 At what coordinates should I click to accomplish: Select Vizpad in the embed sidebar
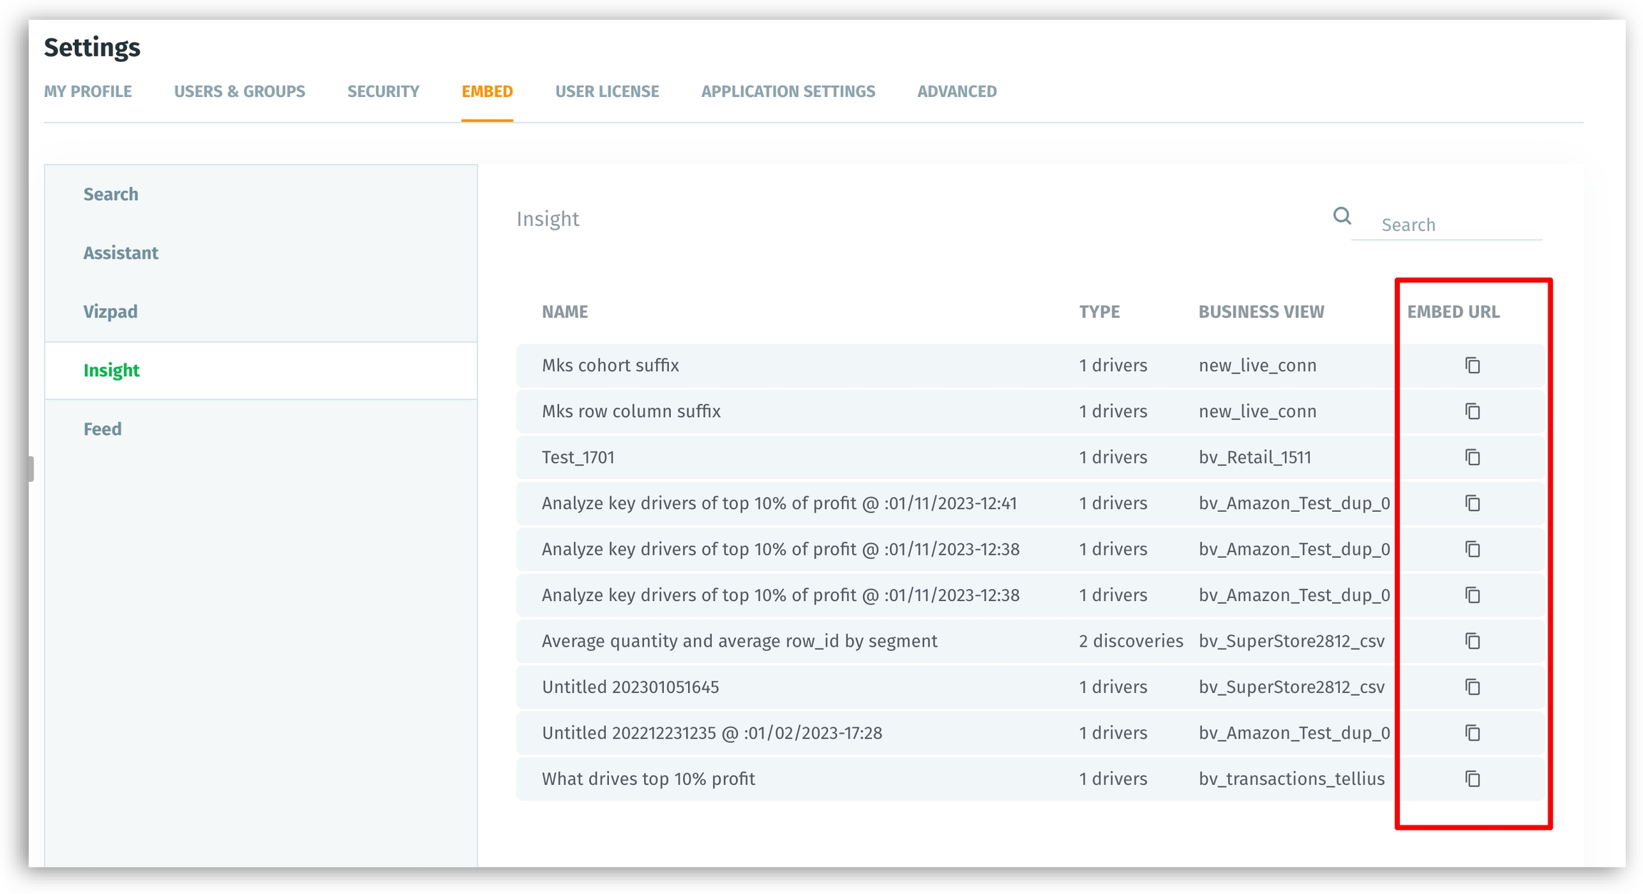coord(111,312)
